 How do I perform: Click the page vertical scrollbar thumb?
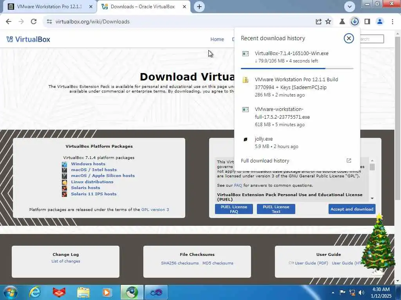click(x=397, y=118)
